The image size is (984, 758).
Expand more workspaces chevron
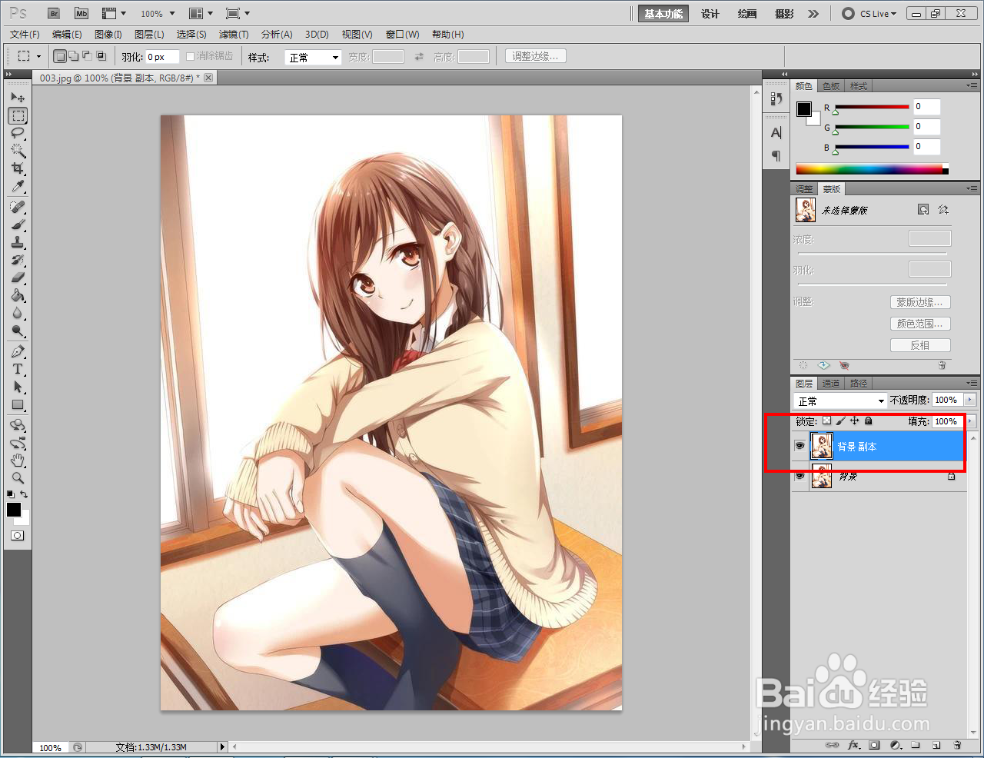[813, 14]
